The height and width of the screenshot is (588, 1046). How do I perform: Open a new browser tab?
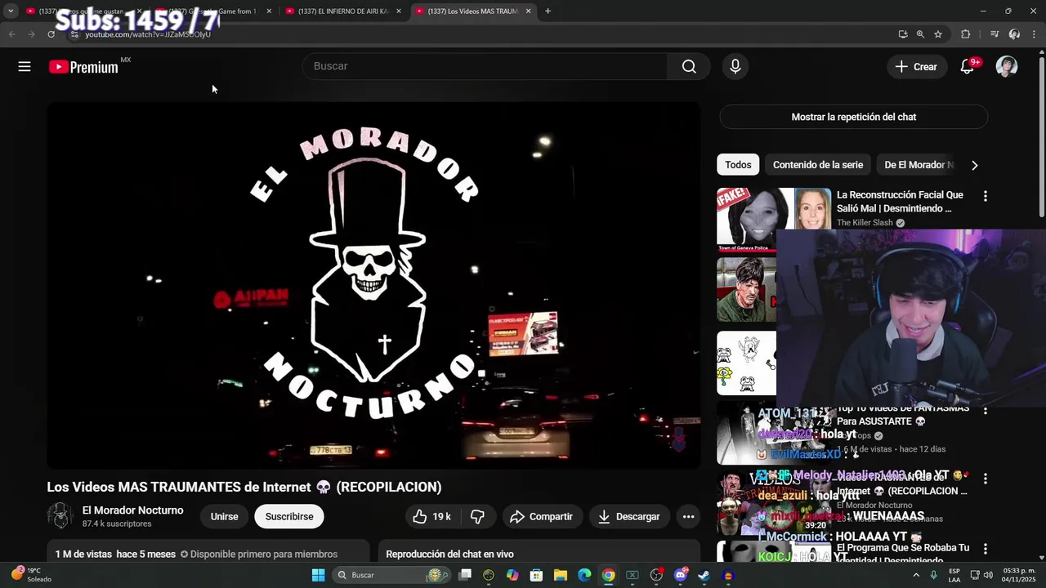(548, 11)
